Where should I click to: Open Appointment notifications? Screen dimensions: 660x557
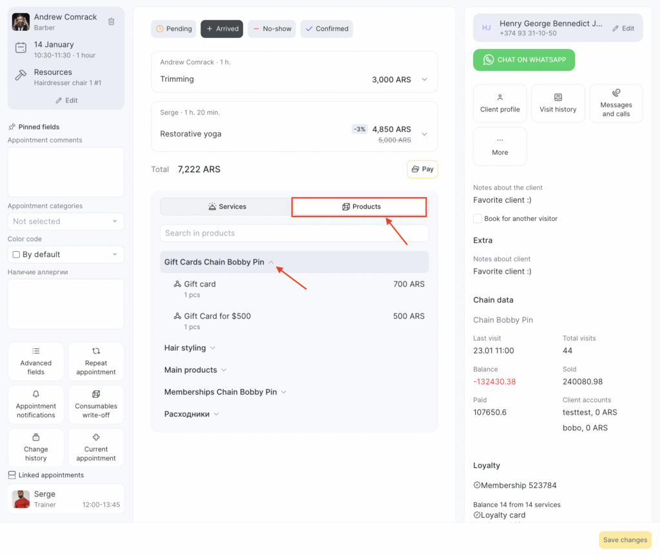[36, 404]
